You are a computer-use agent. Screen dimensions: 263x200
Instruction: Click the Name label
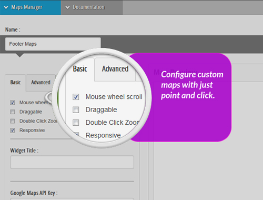(13, 29)
